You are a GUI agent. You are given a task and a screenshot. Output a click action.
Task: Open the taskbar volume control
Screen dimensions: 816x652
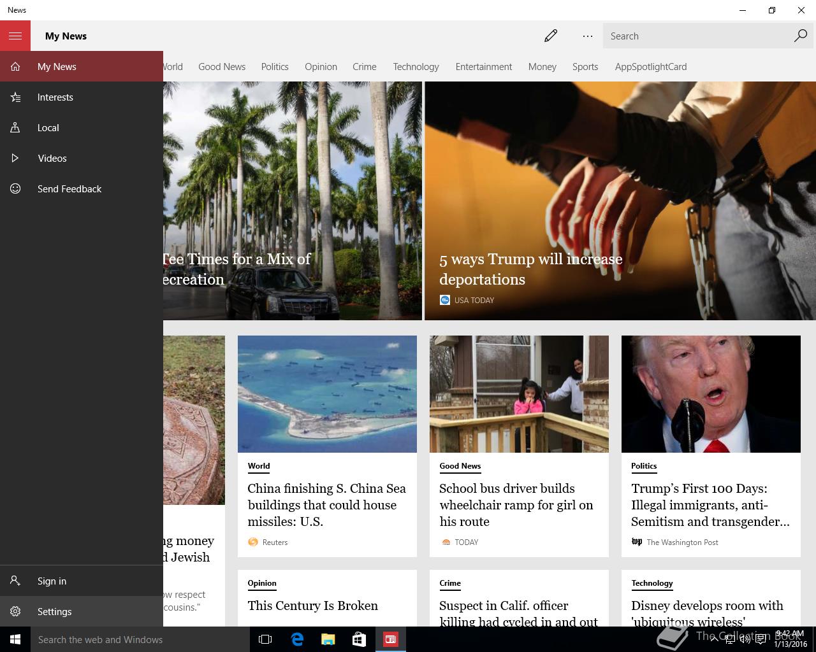[745, 639]
